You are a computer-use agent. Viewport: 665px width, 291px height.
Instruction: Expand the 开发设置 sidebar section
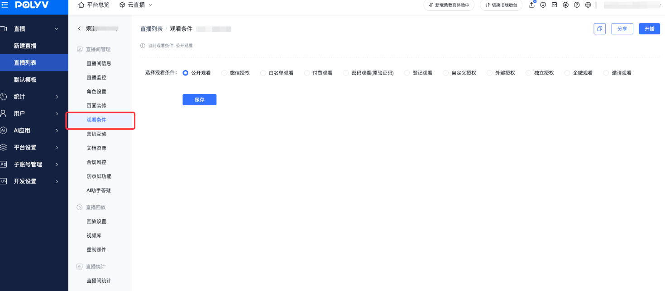coord(57,182)
